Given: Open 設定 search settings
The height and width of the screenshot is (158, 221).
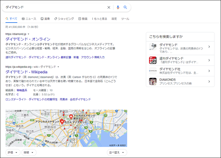Looking at the screenshot, I should pos(114,19).
